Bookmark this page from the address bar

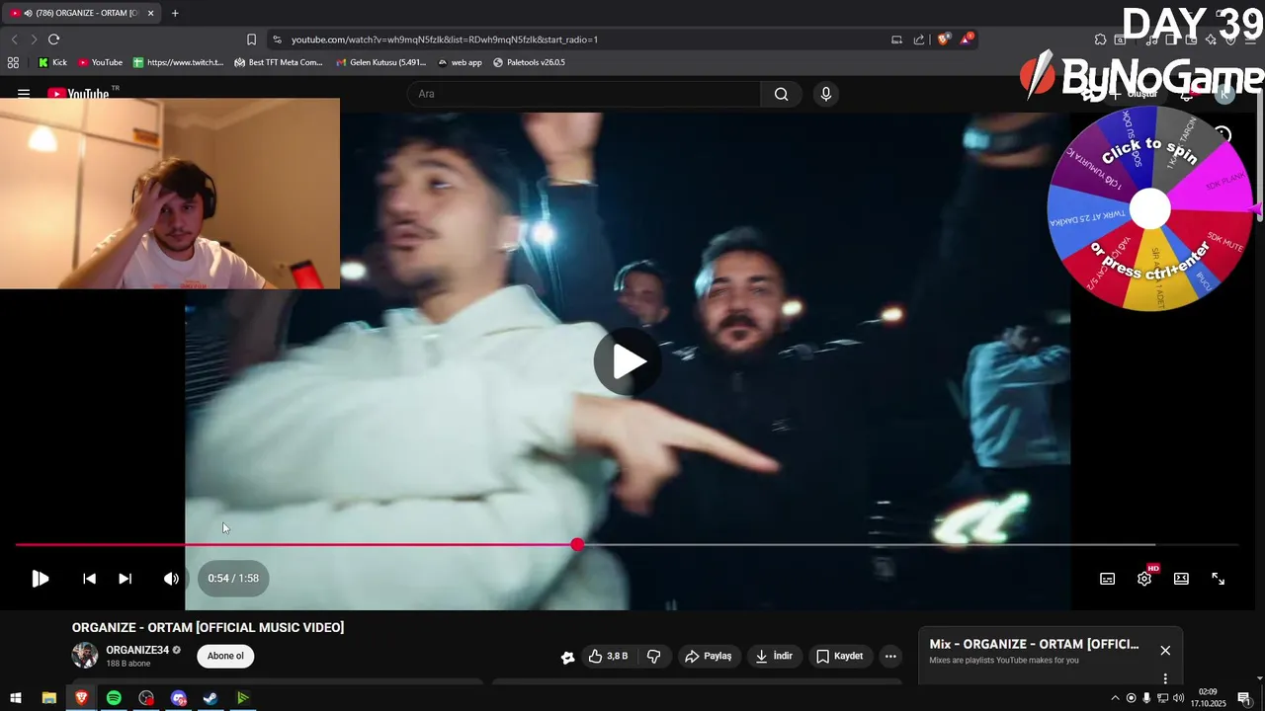click(251, 39)
